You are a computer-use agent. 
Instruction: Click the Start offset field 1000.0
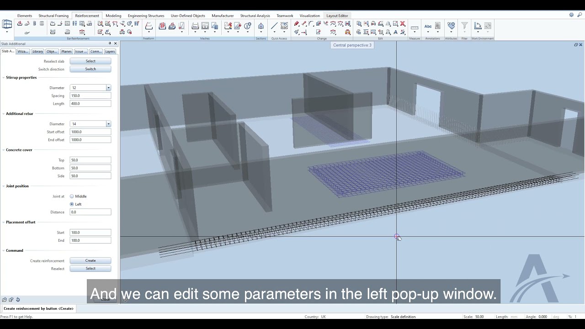click(90, 132)
